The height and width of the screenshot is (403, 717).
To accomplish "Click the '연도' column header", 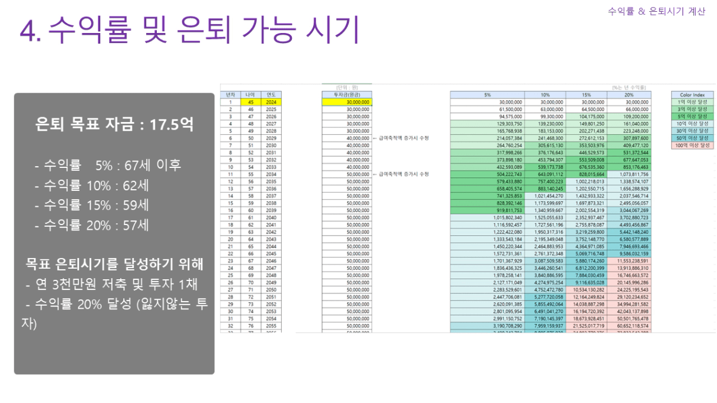I will point(271,94).
